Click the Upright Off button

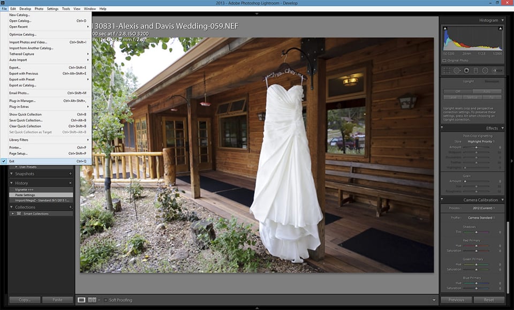coord(458,92)
